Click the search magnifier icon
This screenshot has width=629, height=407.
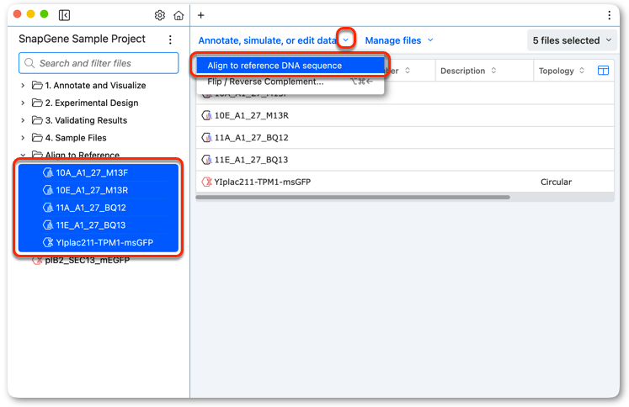[29, 63]
